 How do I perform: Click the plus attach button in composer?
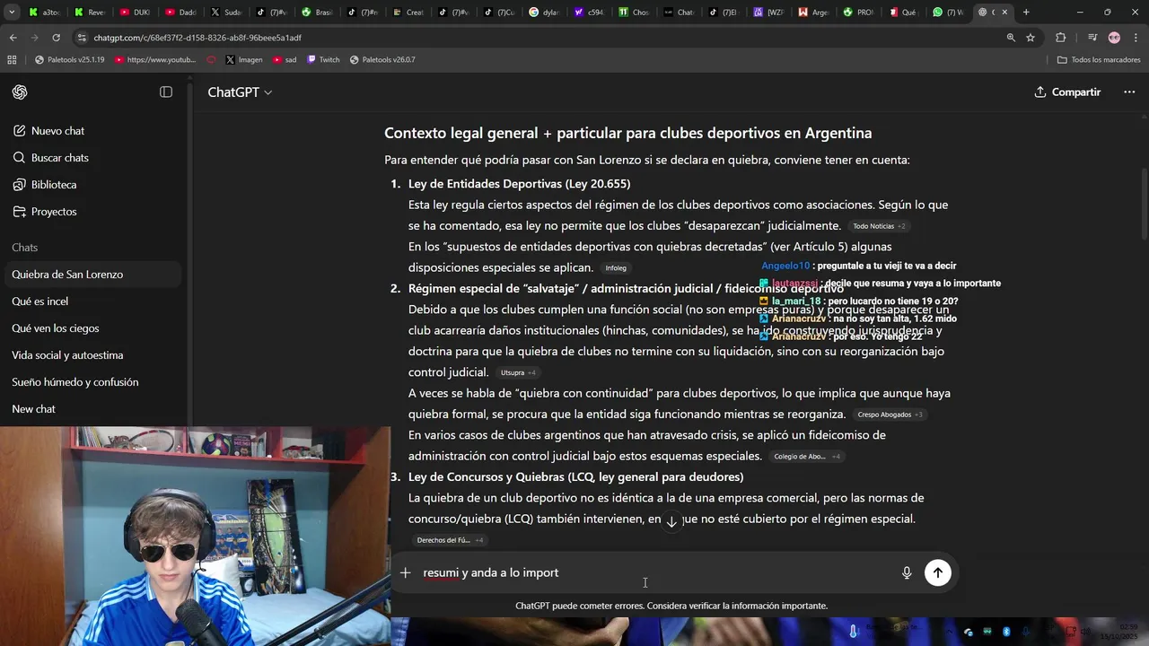[x=405, y=572]
